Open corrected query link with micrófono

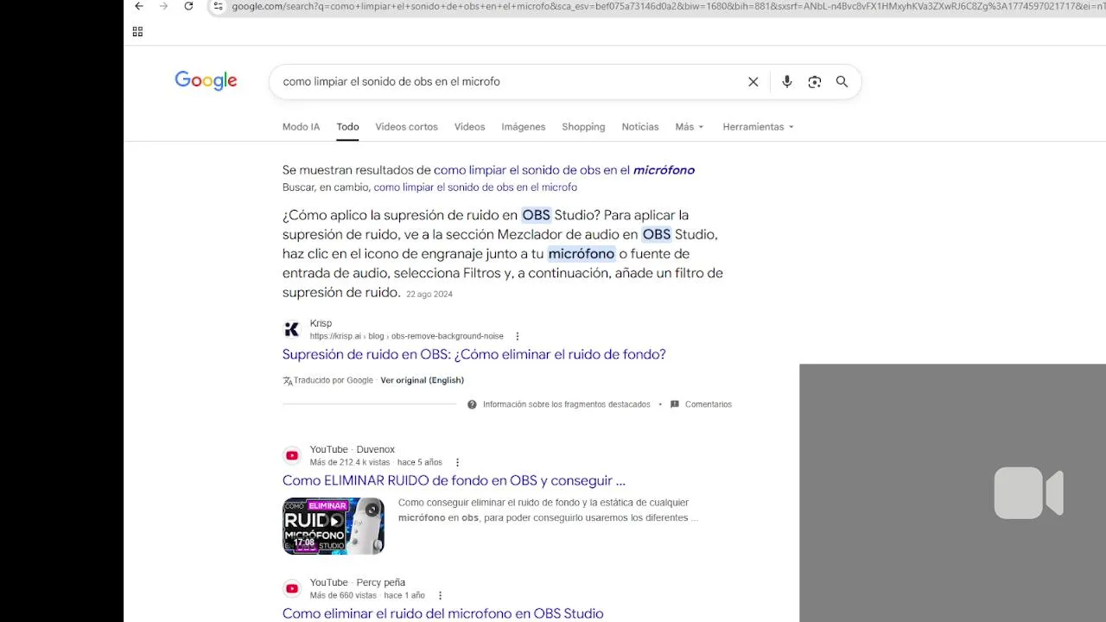coord(564,170)
